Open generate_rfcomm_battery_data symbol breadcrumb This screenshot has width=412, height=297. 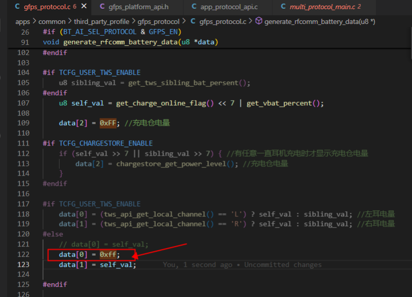[x=319, y=21]
